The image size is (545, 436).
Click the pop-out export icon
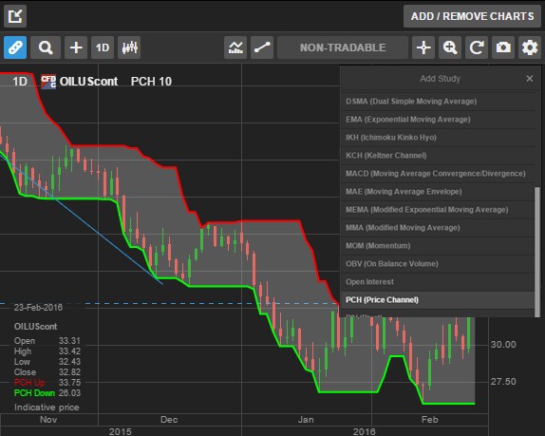click(15, 16)
